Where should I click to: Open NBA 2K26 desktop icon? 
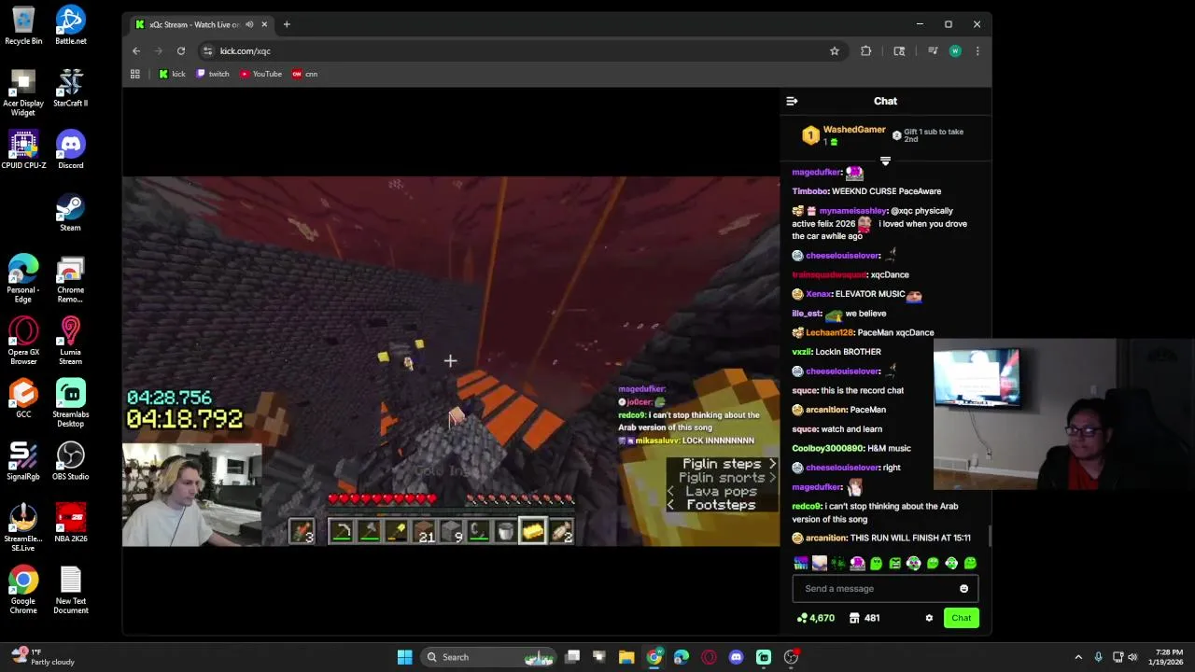71,524
